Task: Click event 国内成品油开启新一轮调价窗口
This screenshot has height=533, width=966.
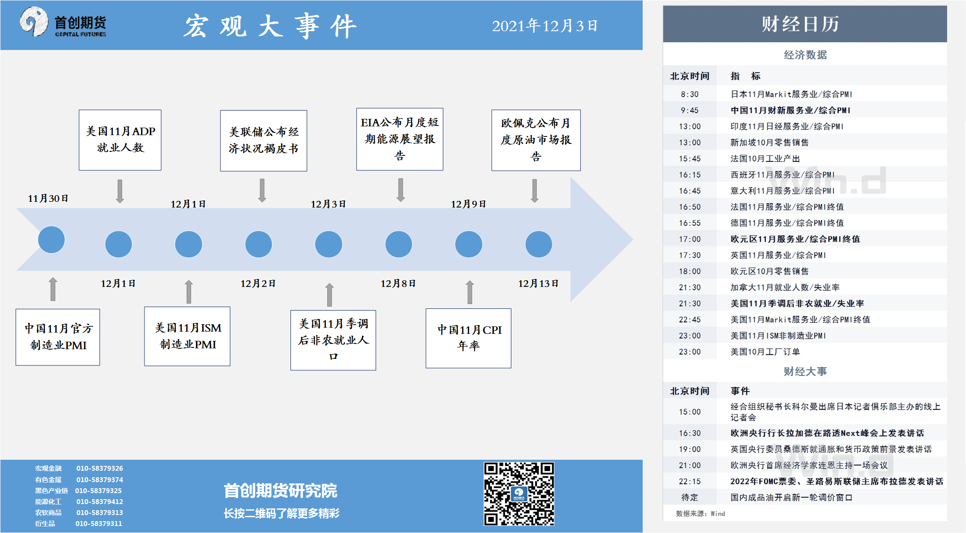Action: click(805, 497)
